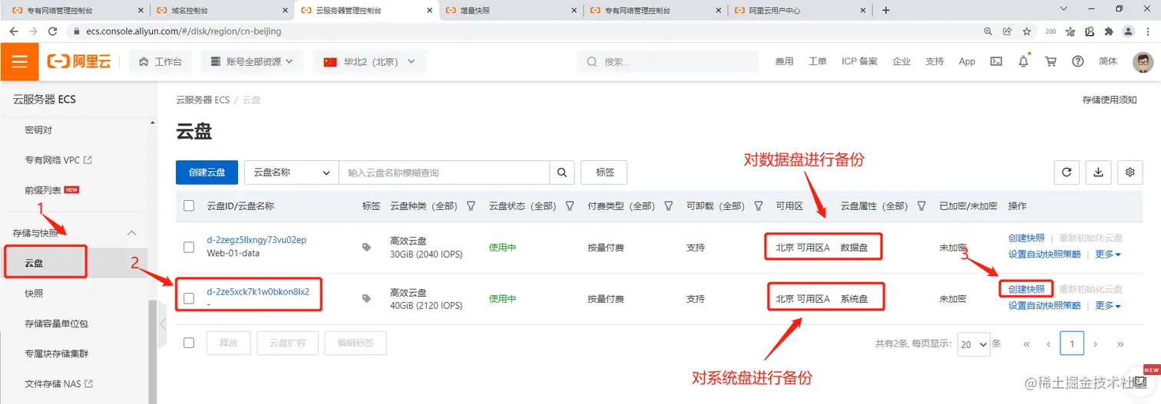1161x404 pixels.
Task: Open the hamburger menu beside Alibaba Cloud logo
Action: tap(19, 61)
